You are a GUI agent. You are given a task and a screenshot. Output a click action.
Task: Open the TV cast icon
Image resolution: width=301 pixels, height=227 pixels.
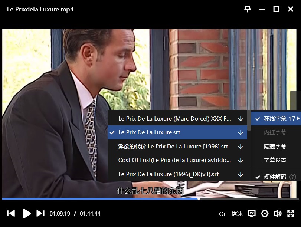point(252,214)
